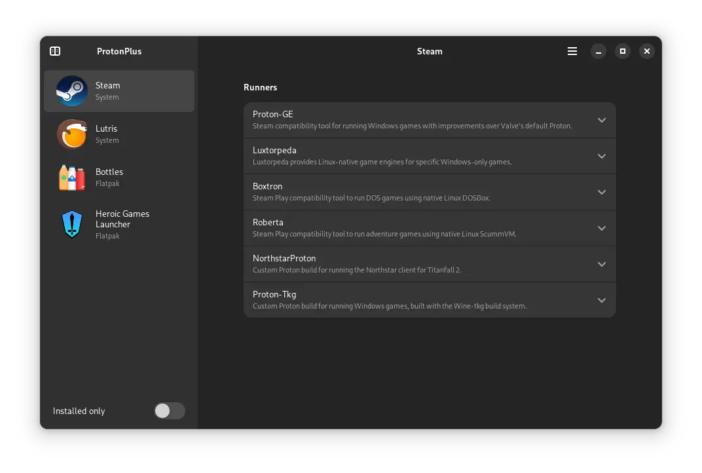Expand the Roberta runner chevron

602,228
